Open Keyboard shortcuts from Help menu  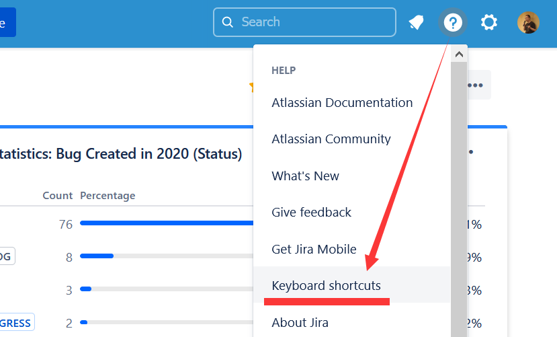(x=351, y=285)
